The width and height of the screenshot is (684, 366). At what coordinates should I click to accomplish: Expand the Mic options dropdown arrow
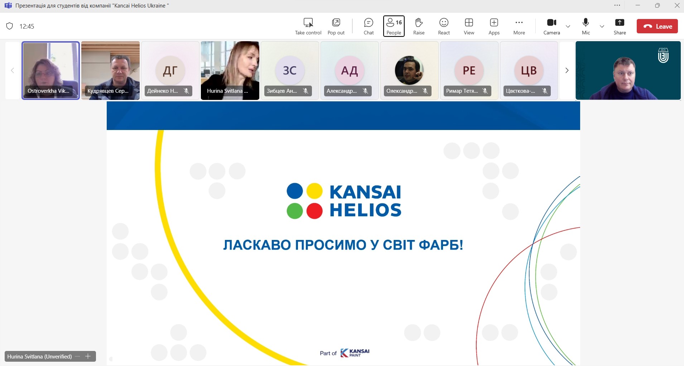(x=602, y=27)
